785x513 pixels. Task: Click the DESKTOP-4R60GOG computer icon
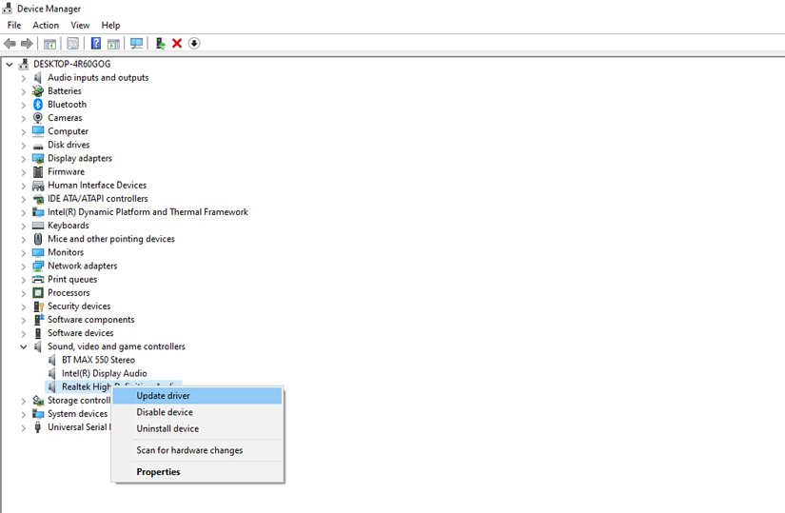[x=24, y=64]
